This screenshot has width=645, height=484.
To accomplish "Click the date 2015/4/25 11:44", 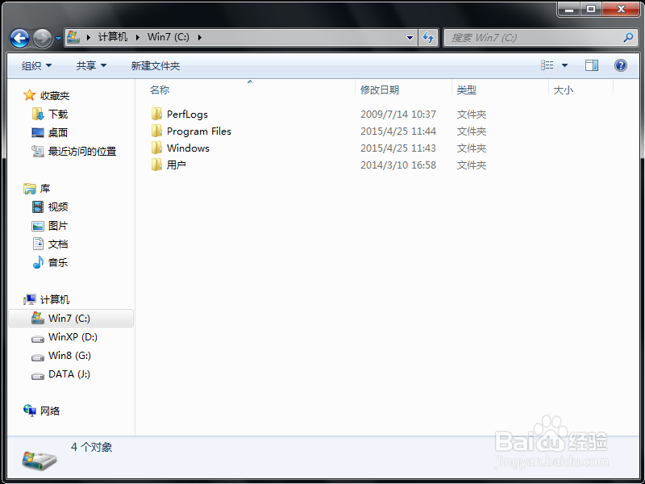I will coord(398,131).
